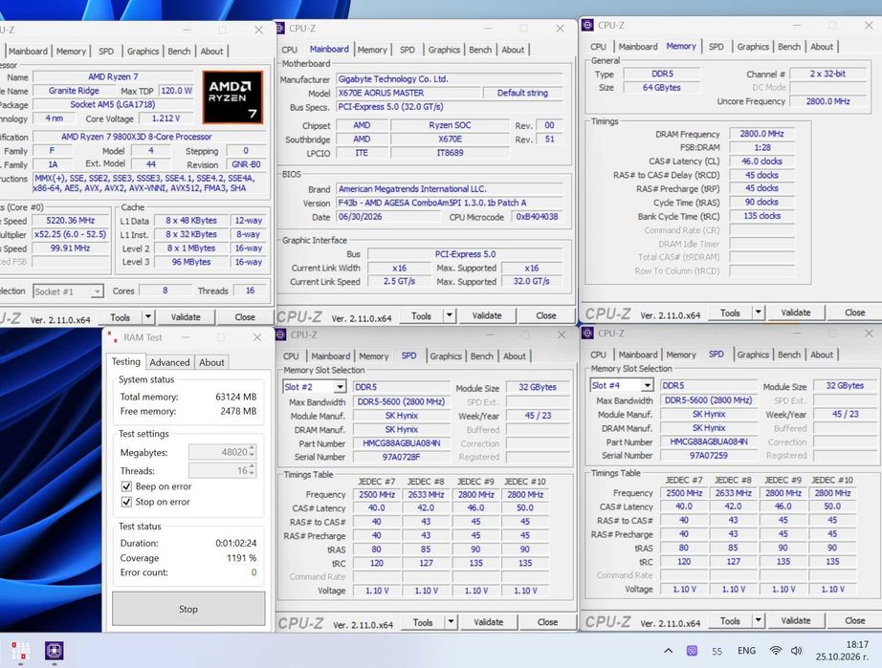Image resolution: width=882 pixels, height=668 pixels.
Task: Toggle Beep on error checkbox
Action: click(x=126, y=486)
